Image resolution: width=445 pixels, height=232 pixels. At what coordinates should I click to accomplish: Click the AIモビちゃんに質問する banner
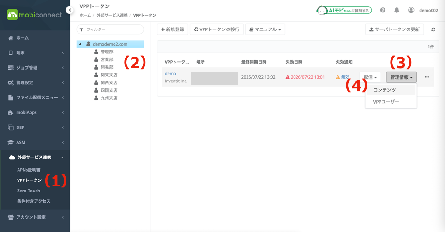point(344,11)
